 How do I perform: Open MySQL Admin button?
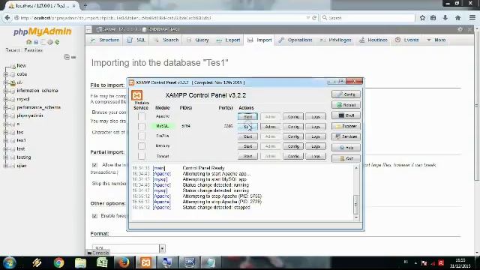point(270,127)
